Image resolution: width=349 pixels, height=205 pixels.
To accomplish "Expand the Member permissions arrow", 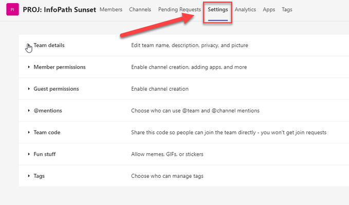I will tap(29, 67).
